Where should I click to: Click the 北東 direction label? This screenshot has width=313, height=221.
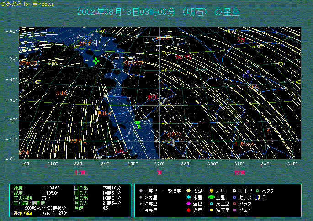click(x=80, y=173)
